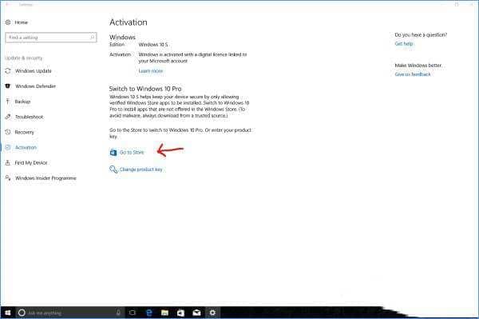Click the Activation checkmark icon
Screen dimensions: 479x319
8,147
